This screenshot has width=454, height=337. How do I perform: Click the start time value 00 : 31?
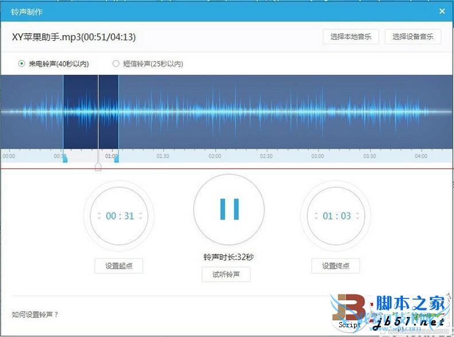coord(120,216)
